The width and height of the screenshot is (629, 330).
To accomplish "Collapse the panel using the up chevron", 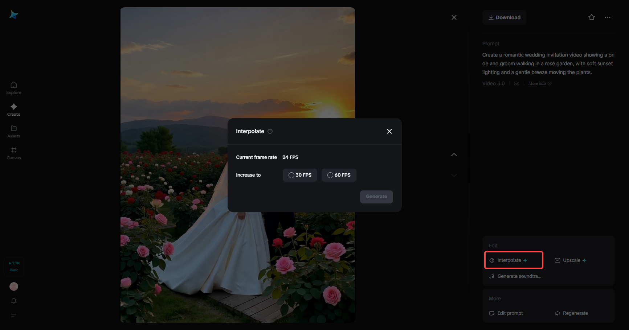I will [454, 154].
